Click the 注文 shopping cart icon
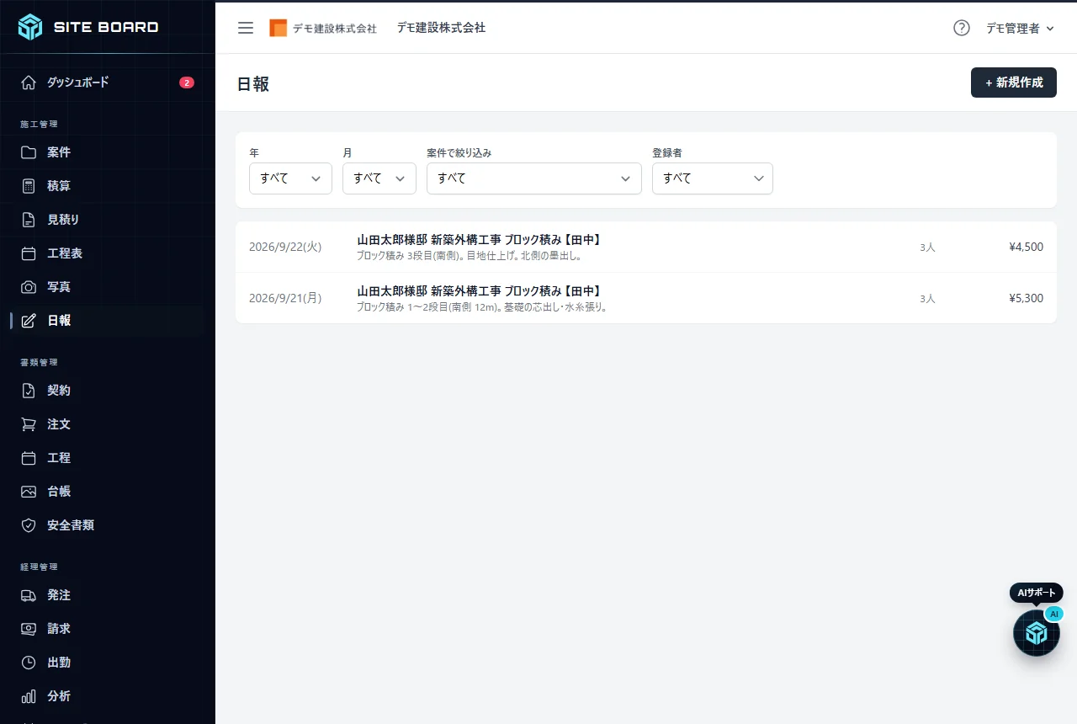 29,424
